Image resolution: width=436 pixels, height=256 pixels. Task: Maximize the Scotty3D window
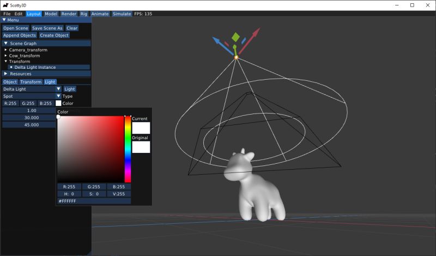coord(412,5)
